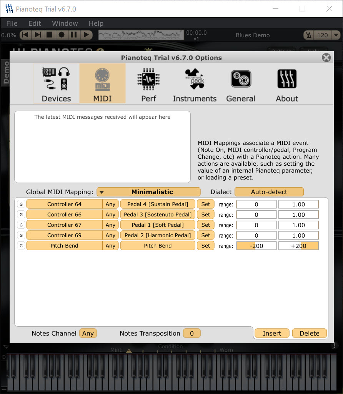The image size is (343, 394).
Task: Adjust the Sustain Pedal maximum range 1.00
Action: pyautogui.click(x=298, y=204)
